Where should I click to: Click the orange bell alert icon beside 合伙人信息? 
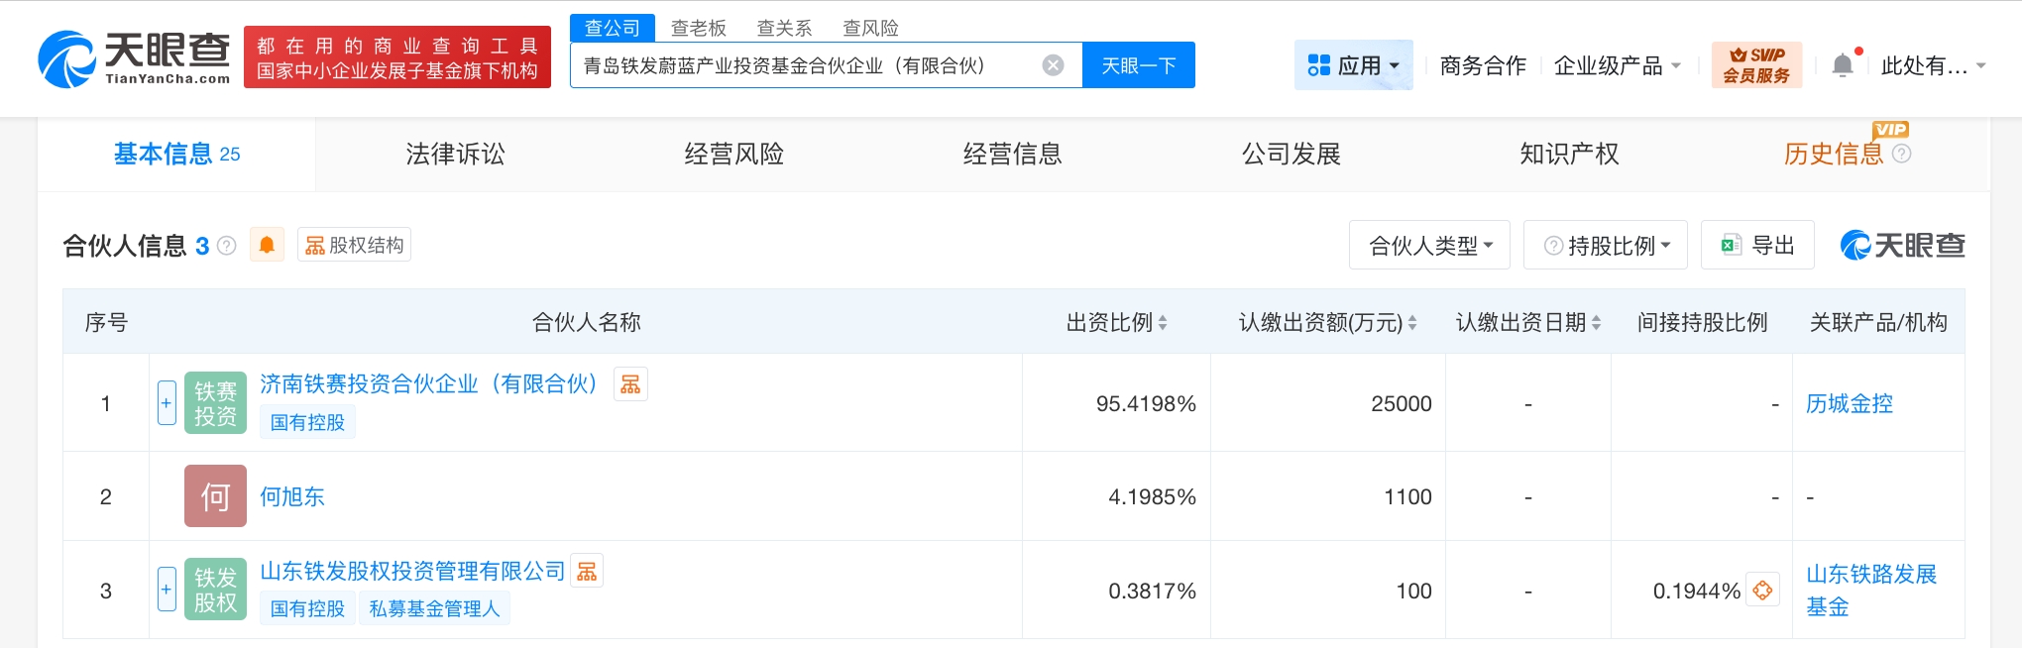coord(267,245)
